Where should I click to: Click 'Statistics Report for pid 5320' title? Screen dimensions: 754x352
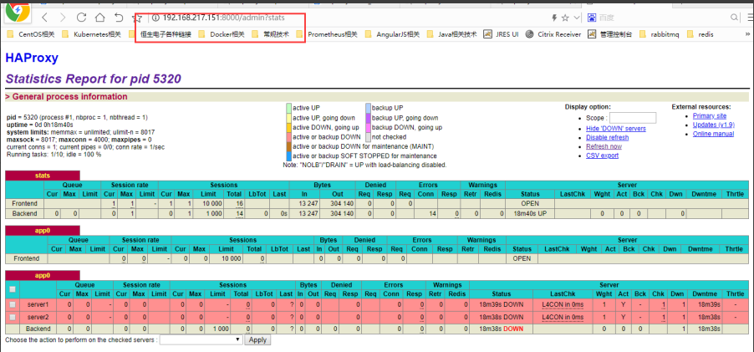[x=94, y=79]
